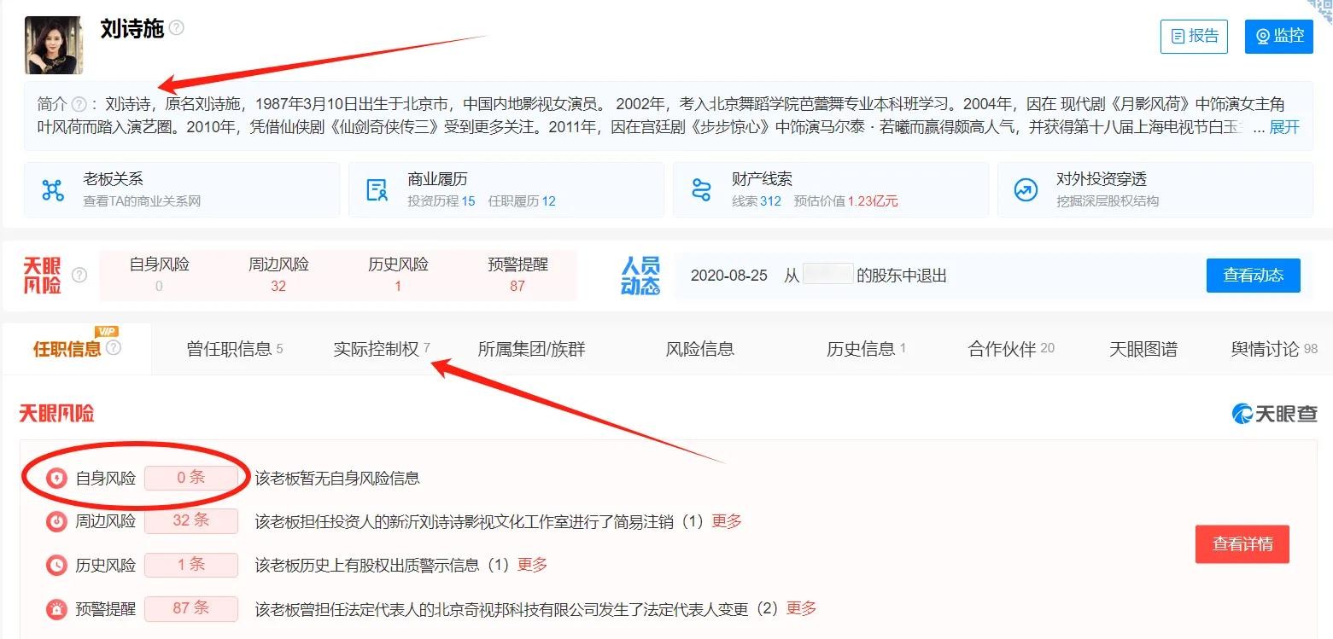The height and width of the screenshot is (639, 1333).
Task: Click 更多 on the 历史风险 row
Action: 533,565
